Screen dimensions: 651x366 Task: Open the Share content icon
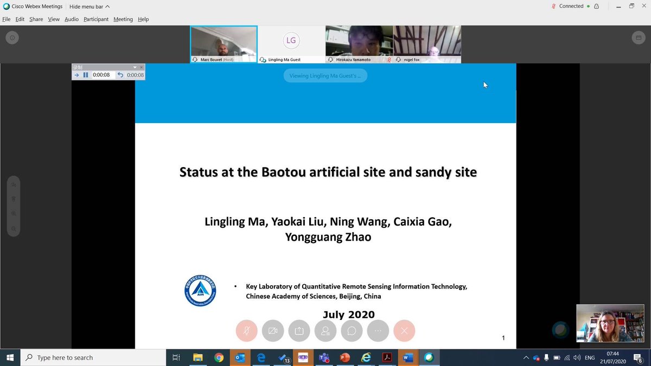point(299,331)
